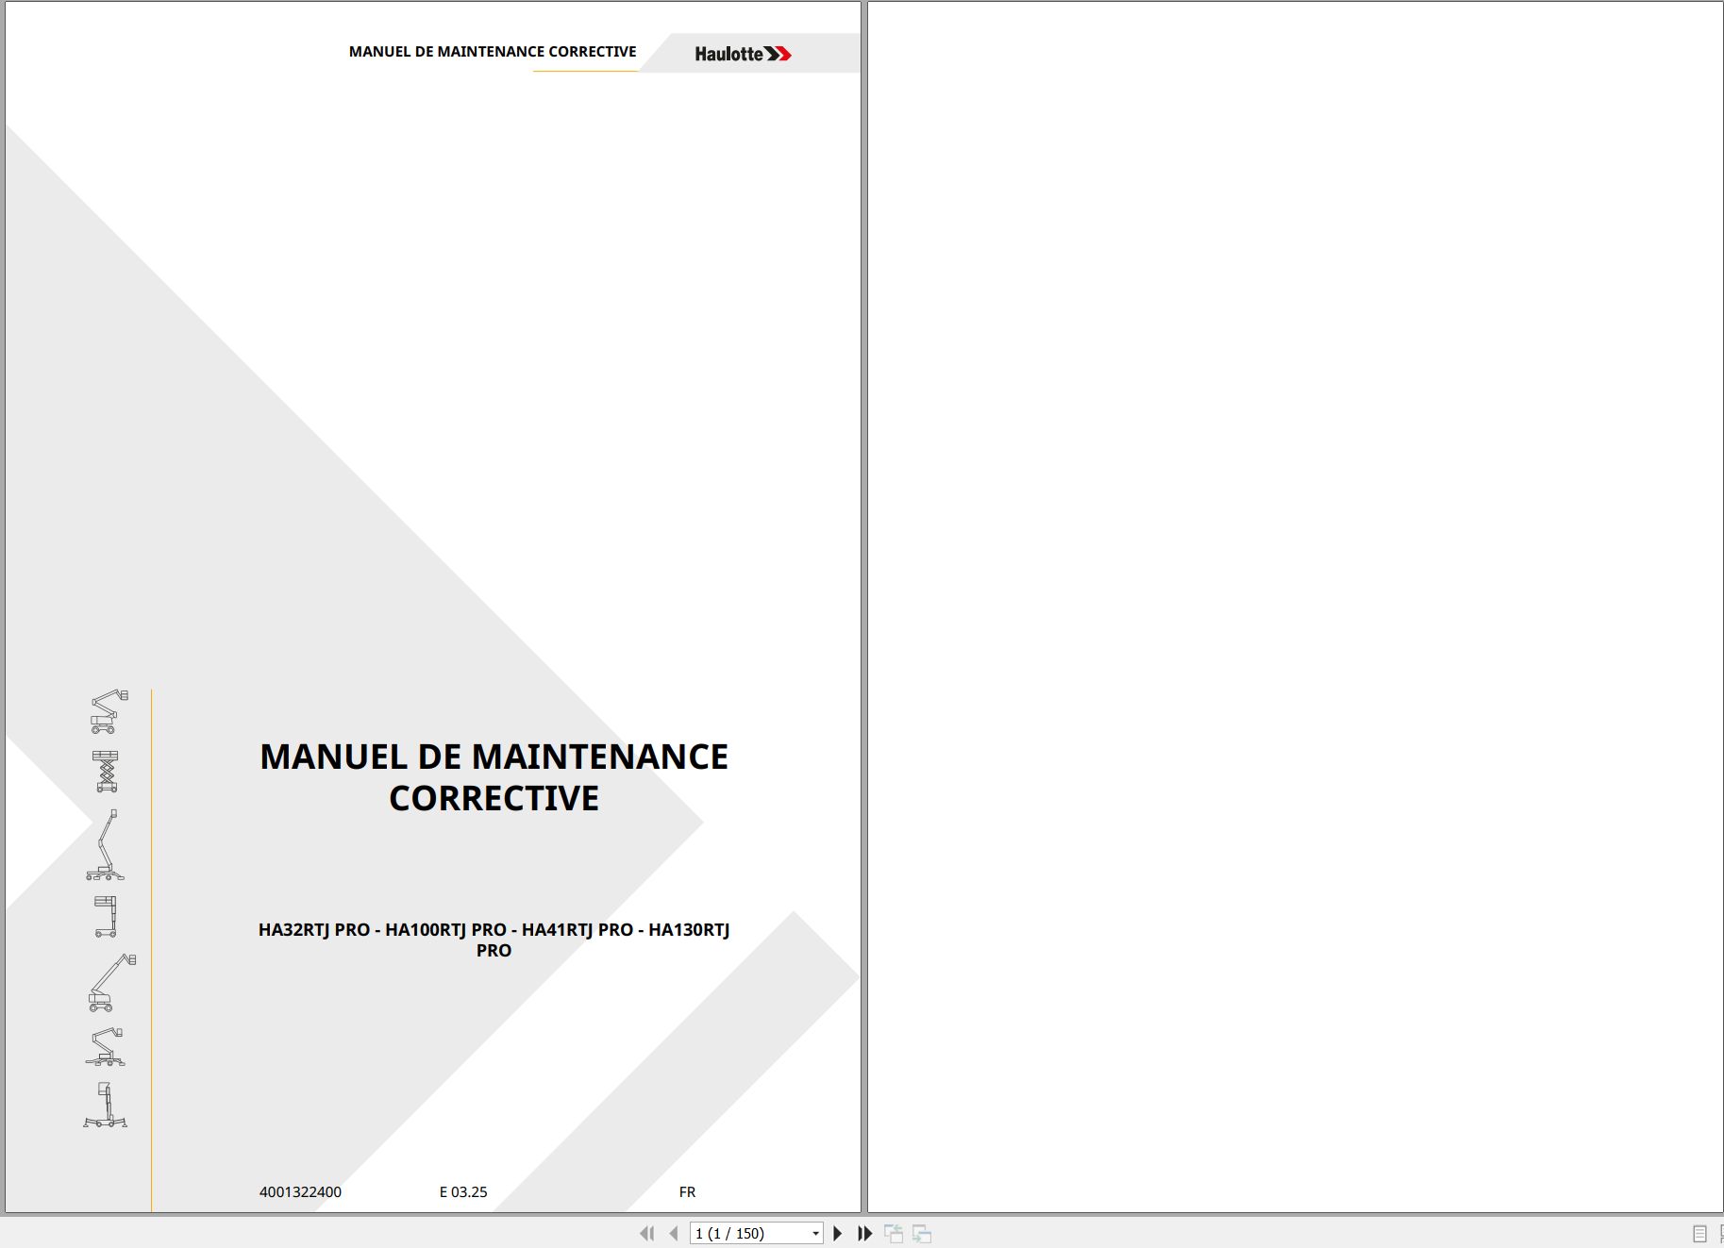
Task: Click the compact spider lift icon
Action: point(106,1047)
